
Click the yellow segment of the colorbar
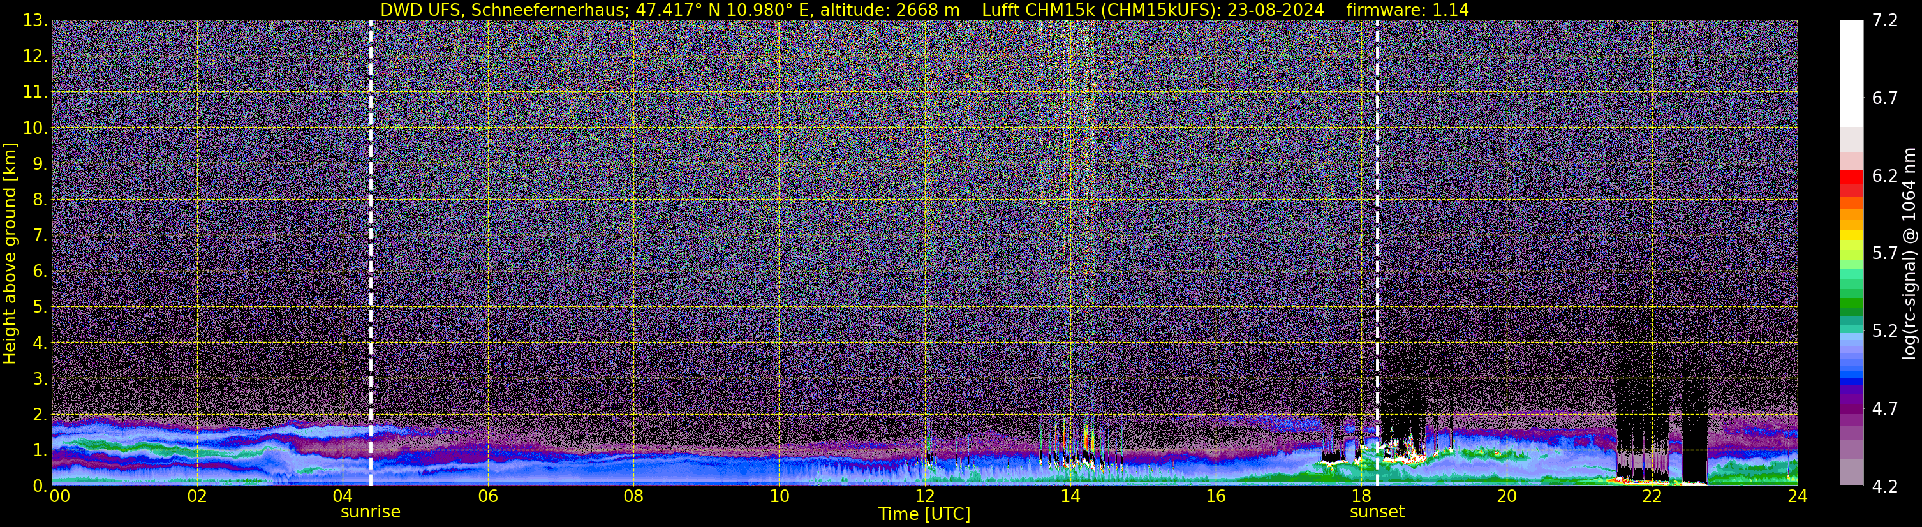click(x=1851, y=236)
